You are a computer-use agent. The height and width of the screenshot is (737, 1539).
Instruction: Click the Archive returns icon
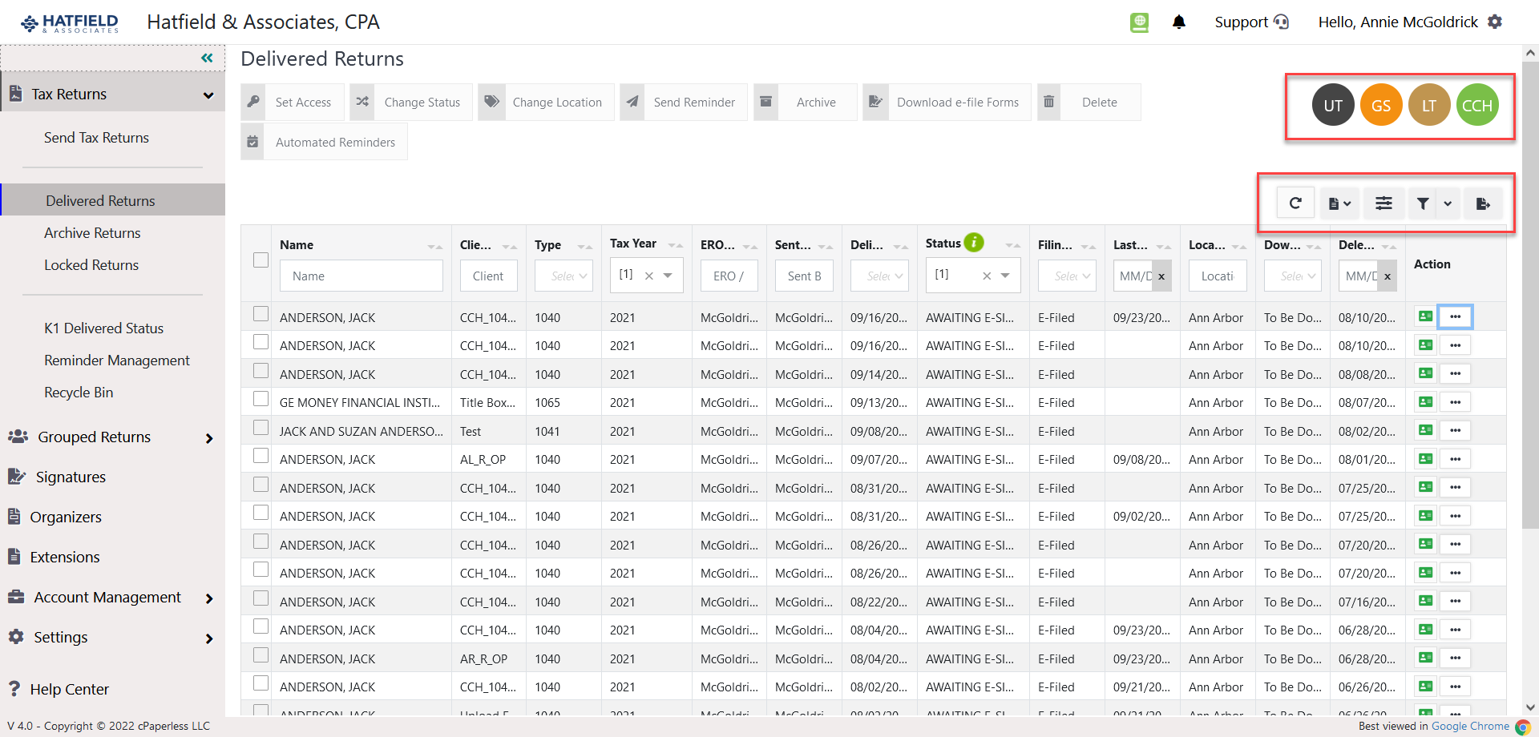point(766,102)
